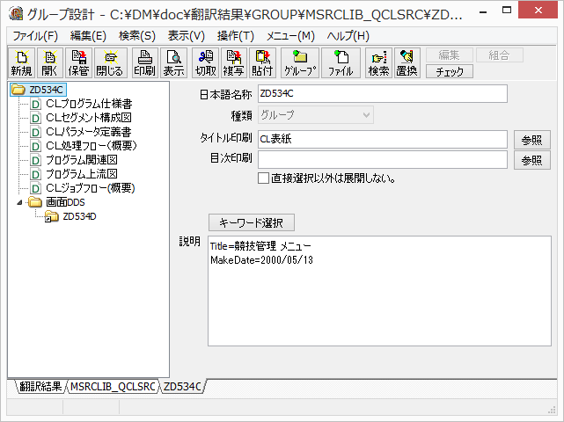Click the 編集 button in toolbar

[x=450, y=55]
